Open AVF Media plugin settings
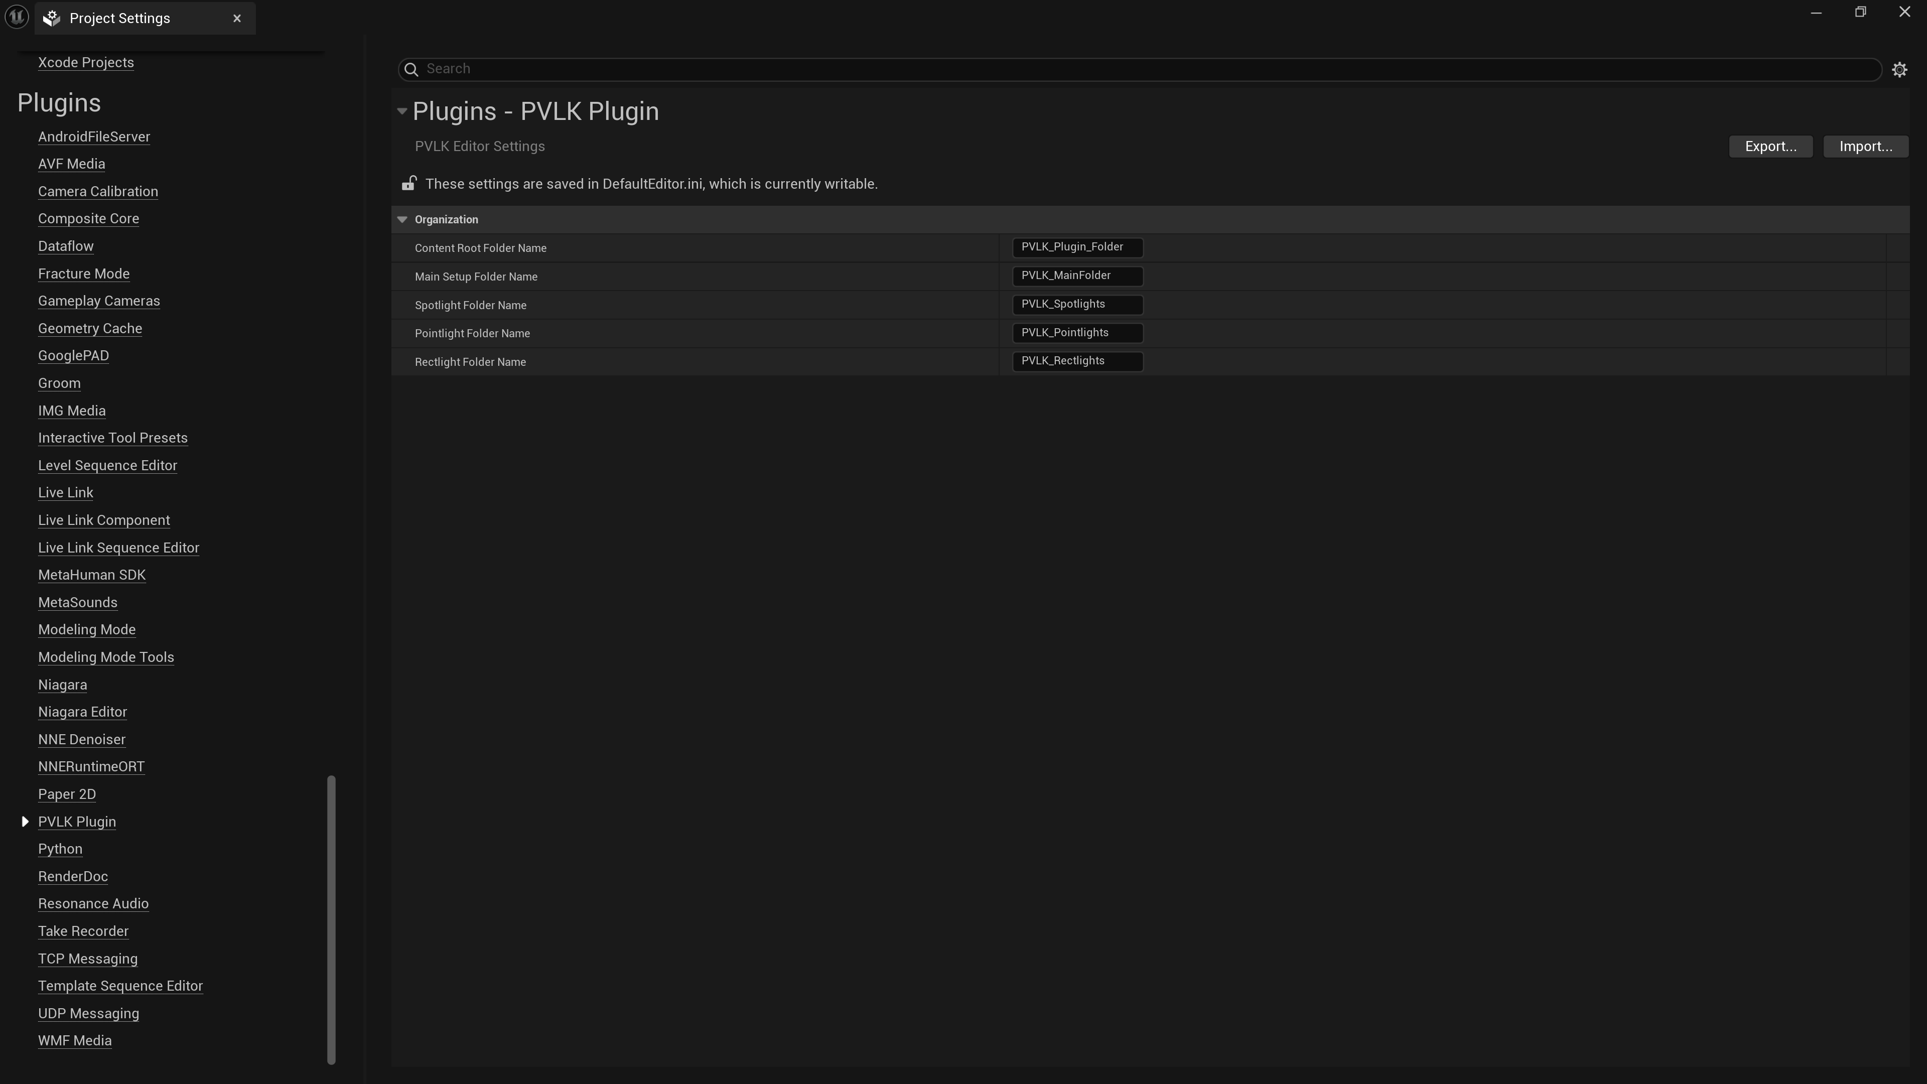This screenshot has width=1927, height=1084. pos(72,164)
